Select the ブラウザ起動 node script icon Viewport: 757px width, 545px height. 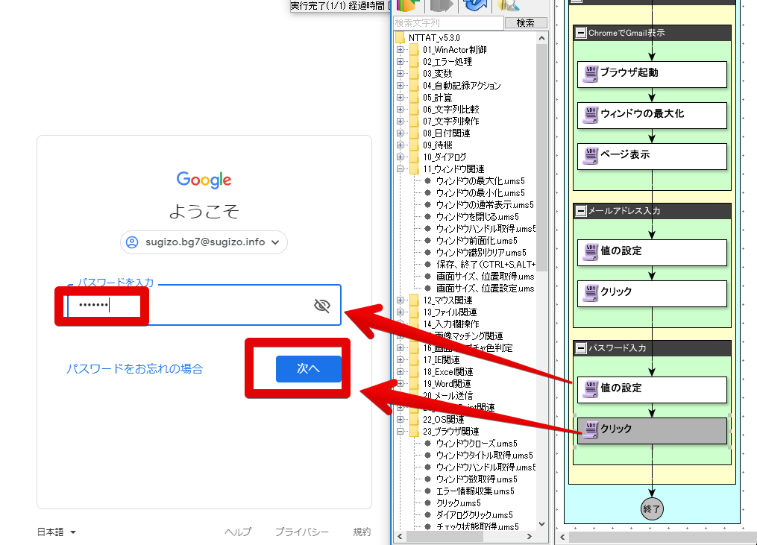(x=591, y=73)
